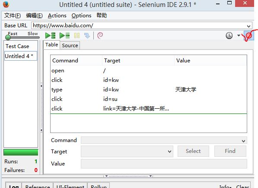Apply rollup rules spiral icon

click(100, 36)
